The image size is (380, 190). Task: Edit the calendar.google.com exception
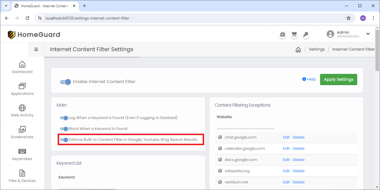click(x=286, y=148)
